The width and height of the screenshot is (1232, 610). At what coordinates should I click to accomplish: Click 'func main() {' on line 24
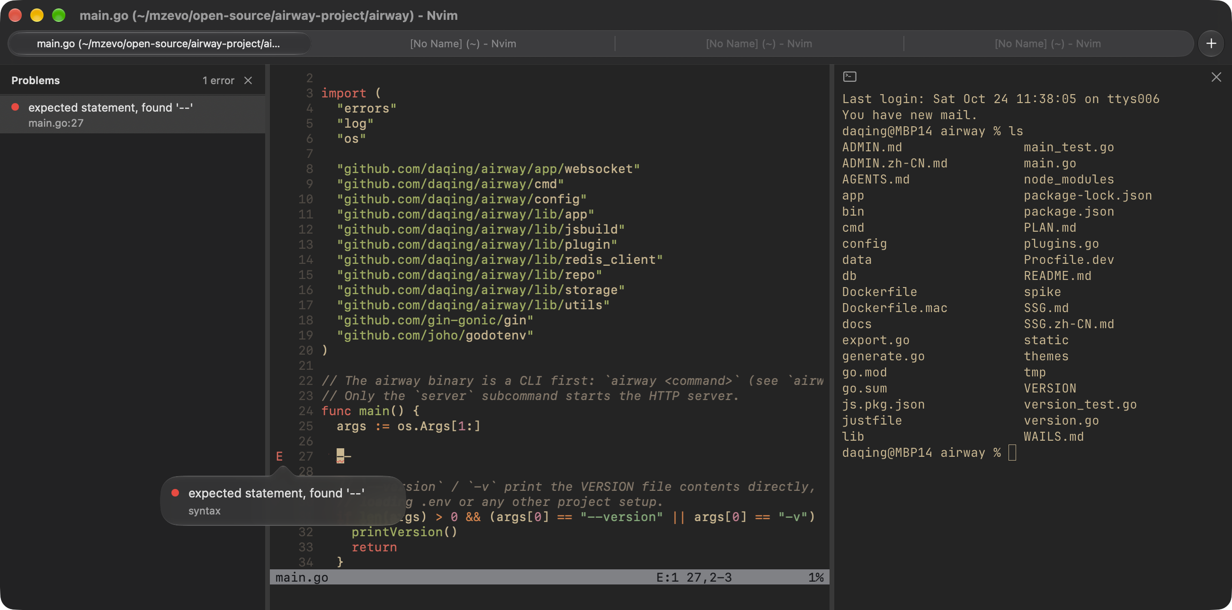click(370, 411)
